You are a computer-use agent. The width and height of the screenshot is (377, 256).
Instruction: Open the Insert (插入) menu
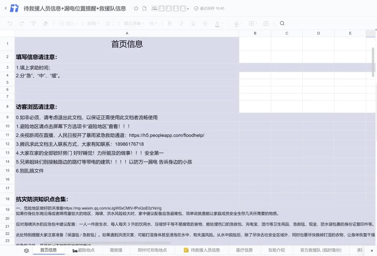(68, 23)
